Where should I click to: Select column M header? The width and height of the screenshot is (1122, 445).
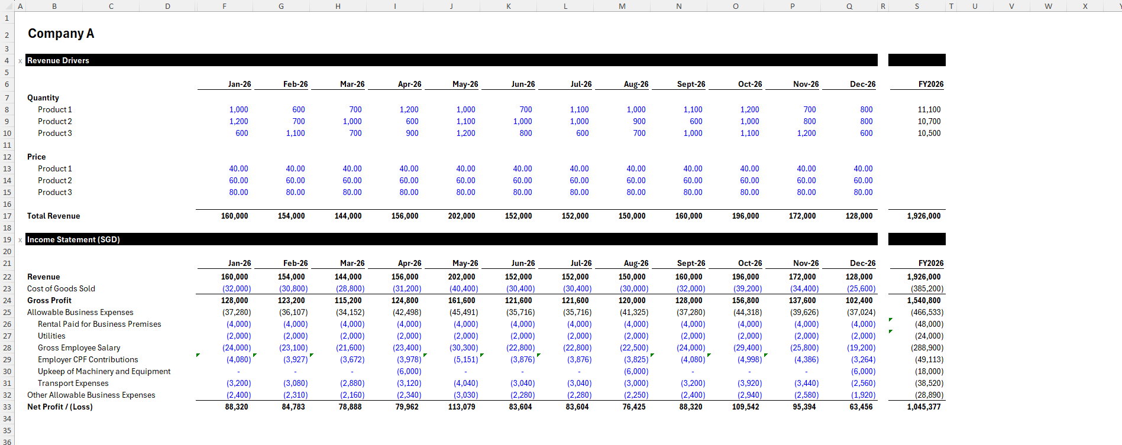[622, 6]
